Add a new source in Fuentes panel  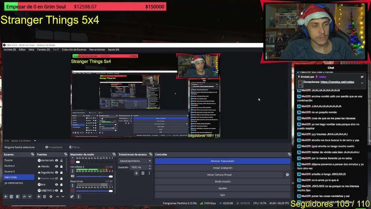coord(39,197)
